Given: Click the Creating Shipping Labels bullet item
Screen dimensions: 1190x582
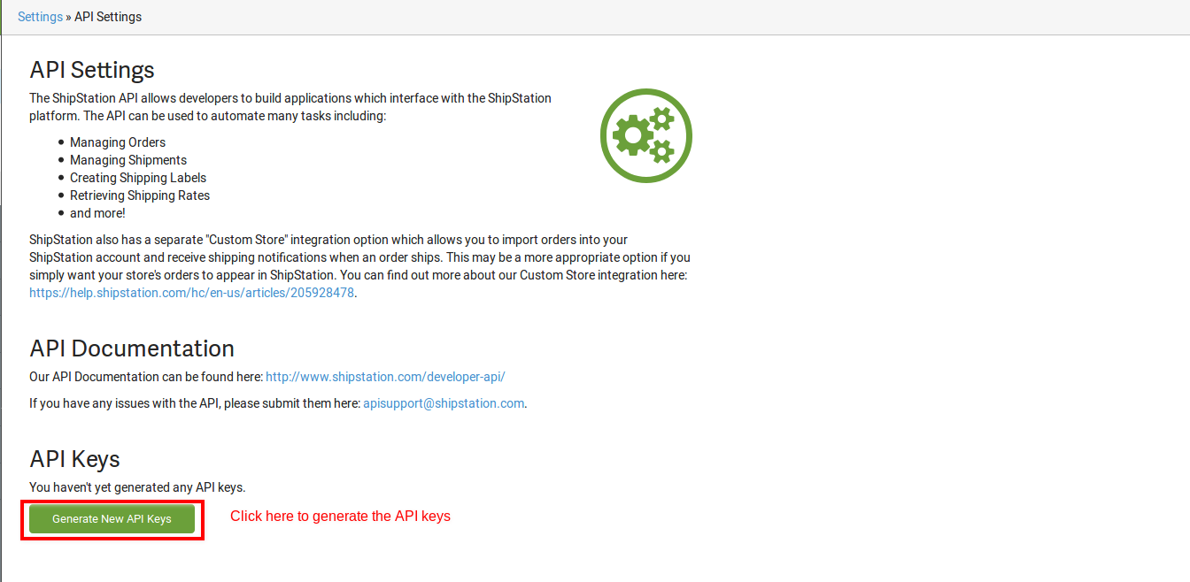Looking at the screenshot, I should [x=138, y=178].
